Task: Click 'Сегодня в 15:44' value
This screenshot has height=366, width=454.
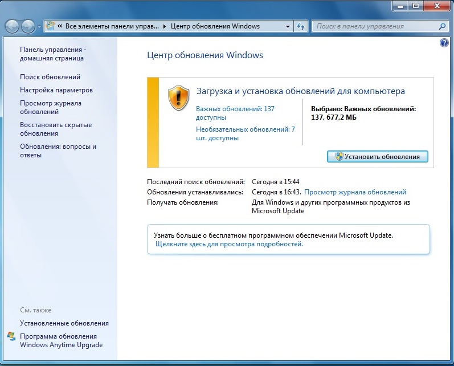Action: [275, 182]
